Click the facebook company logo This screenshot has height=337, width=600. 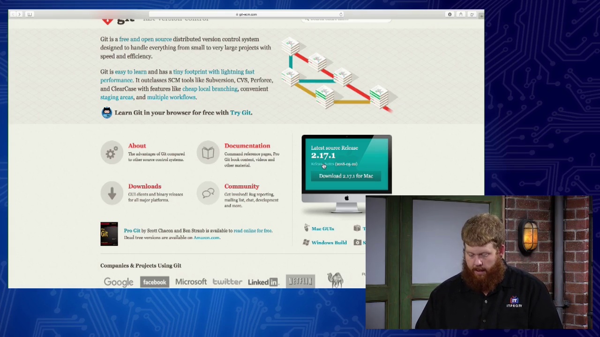click(155, 282)
